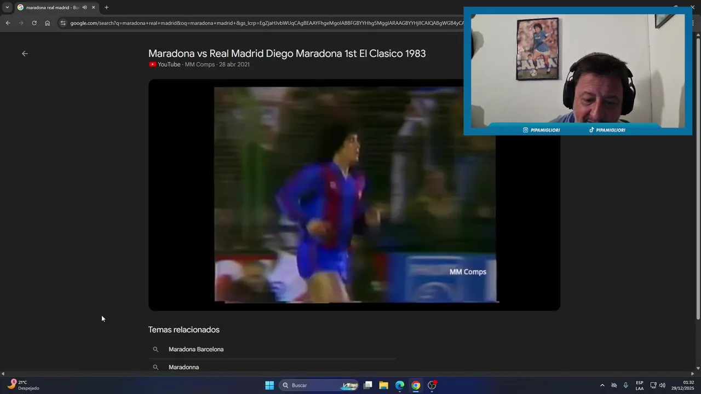The height and width of the screenshot is (394, 701).
Task: Launch Microsoft Edge from taskbar
Action: point(400,385)
